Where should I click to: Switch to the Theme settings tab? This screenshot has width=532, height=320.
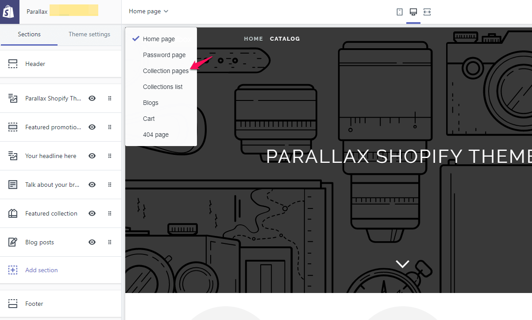point(89,35)
